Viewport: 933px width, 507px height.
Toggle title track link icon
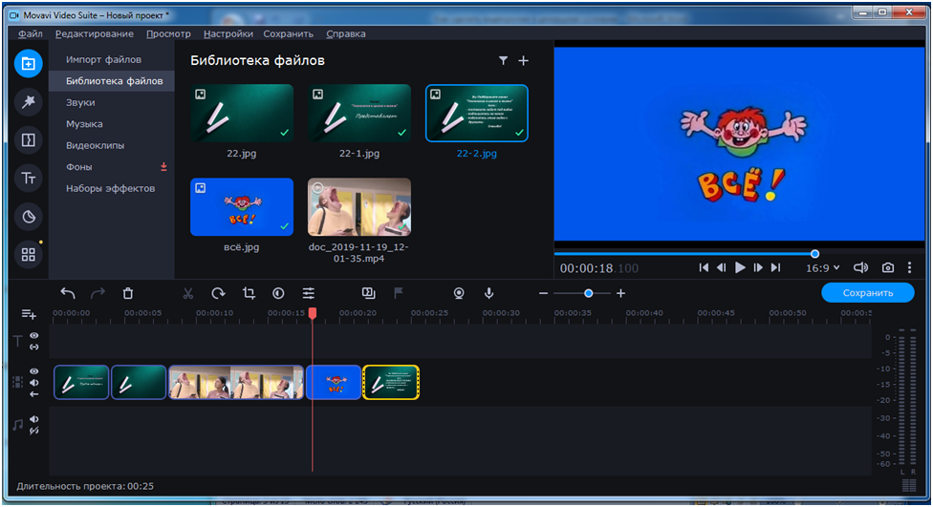[33, 347]
